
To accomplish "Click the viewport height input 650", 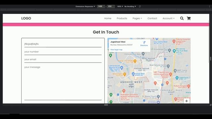I will pyautogui.click(x=111, y=7).
